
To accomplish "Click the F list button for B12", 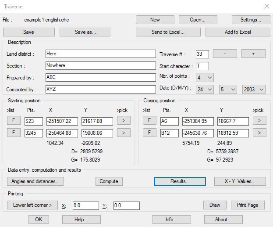I will click(x=149, y=133).
